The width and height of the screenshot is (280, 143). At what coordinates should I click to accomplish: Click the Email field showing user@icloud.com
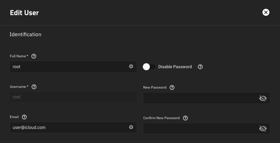69,127
